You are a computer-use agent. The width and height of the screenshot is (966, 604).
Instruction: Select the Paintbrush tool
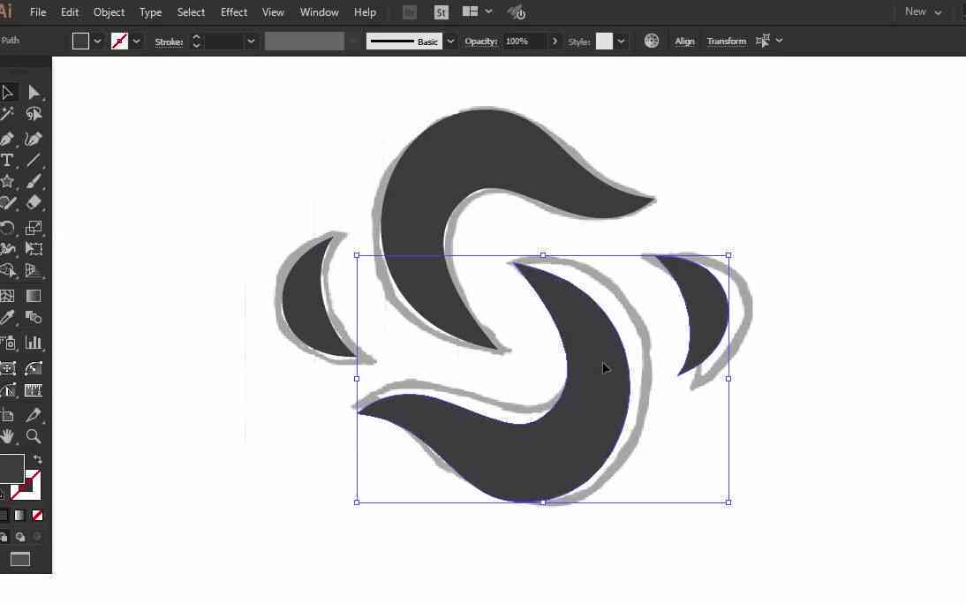[34, 181]
